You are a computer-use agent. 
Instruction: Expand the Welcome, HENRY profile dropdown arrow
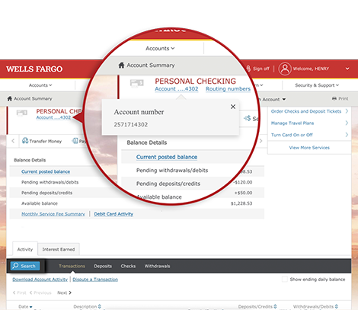pyautogui.click(x=347, y=69)
